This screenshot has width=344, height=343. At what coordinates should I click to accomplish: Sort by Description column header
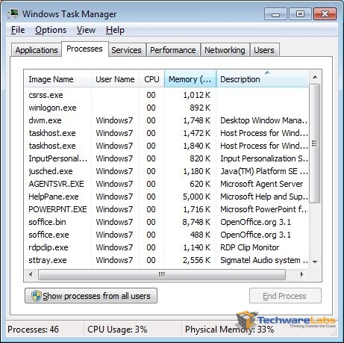click(263, 79)
